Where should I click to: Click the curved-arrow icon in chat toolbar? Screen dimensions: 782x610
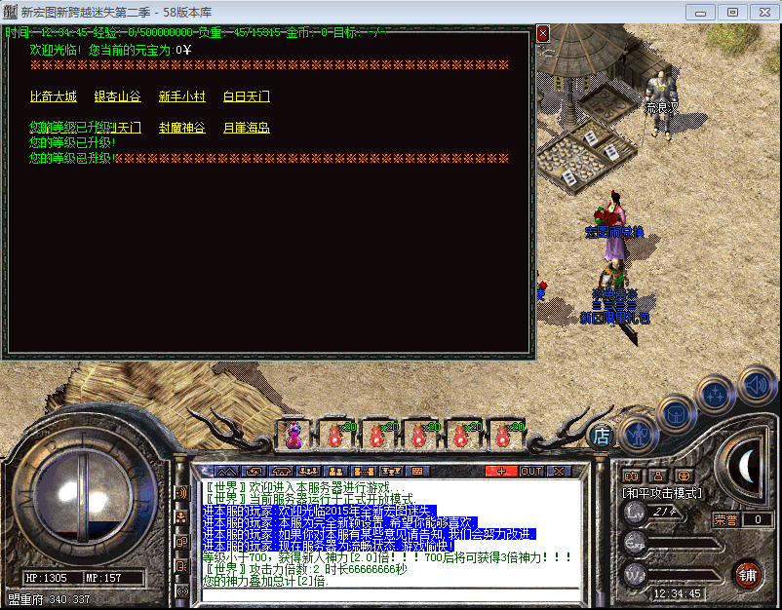coord(254,472)
